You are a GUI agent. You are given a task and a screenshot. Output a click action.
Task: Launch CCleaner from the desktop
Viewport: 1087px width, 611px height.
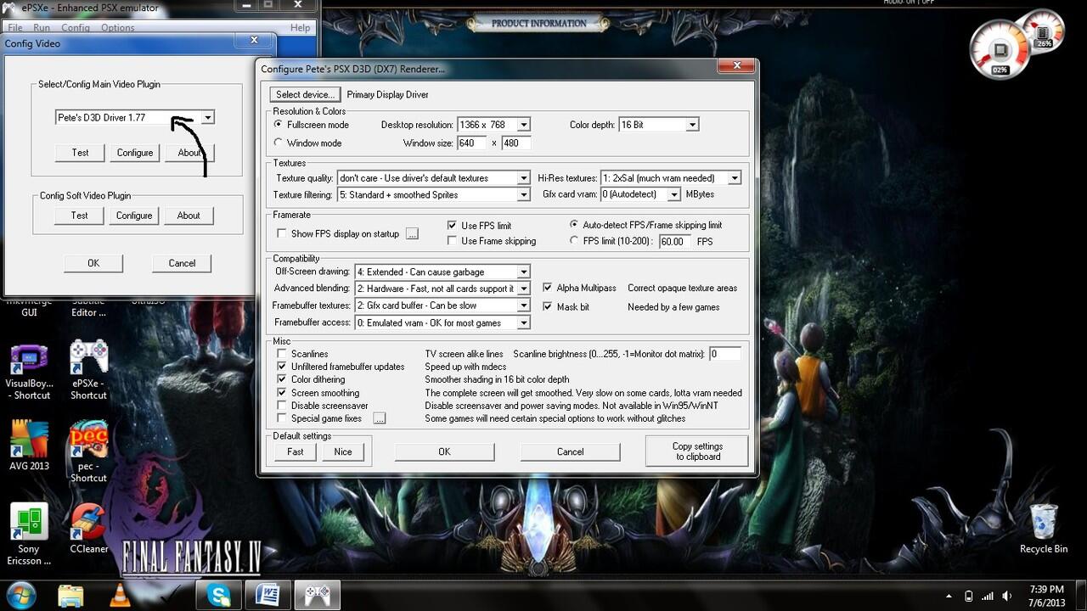click(88, 528)
